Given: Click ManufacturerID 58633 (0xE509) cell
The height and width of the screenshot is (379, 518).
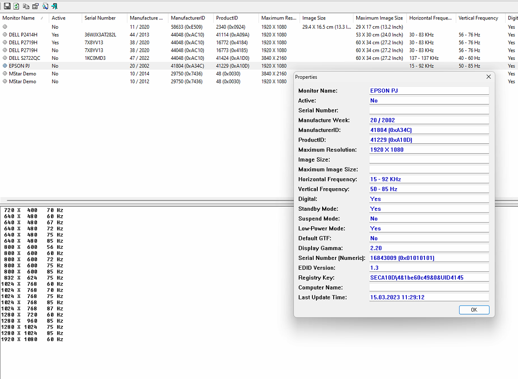Looking at the screenshot, I should pos(187,27).
